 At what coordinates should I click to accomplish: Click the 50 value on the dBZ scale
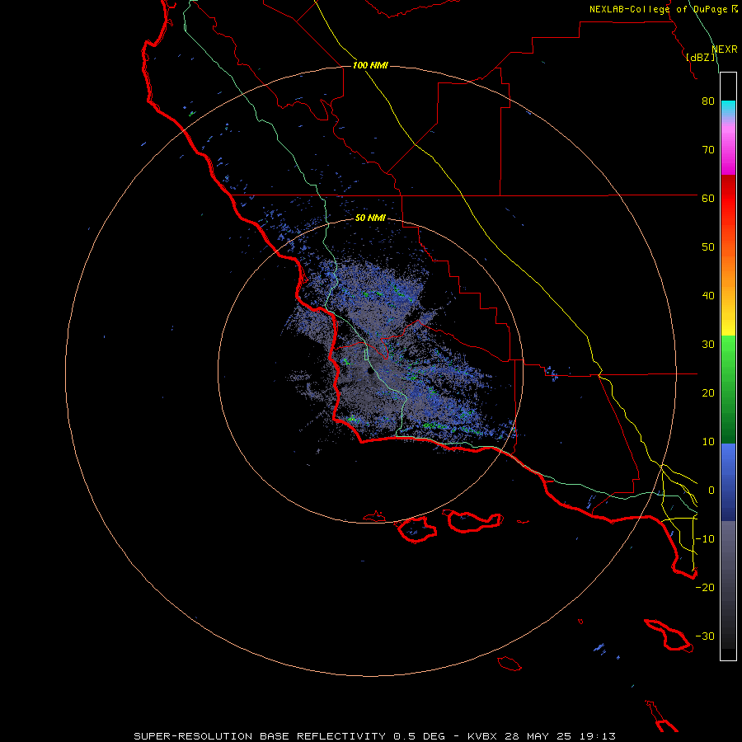[708, 247]
